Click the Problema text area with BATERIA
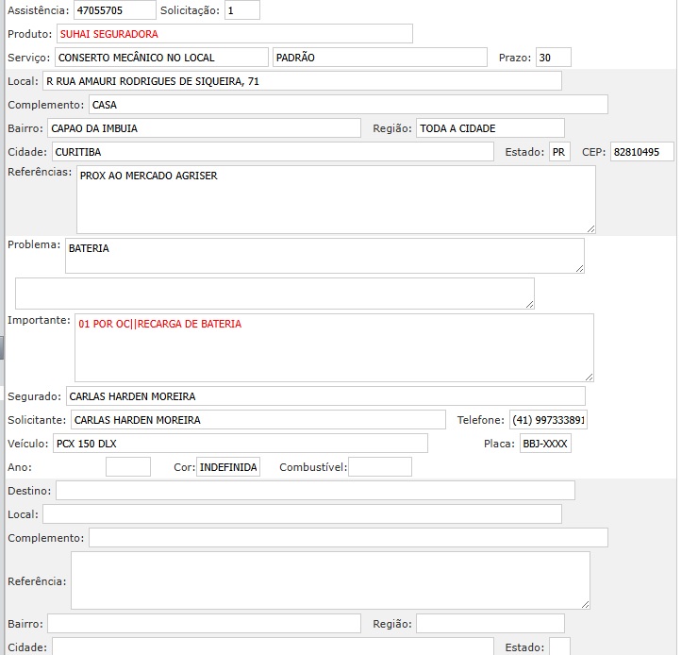Viewport: 698px width, 655px height. 324,255
